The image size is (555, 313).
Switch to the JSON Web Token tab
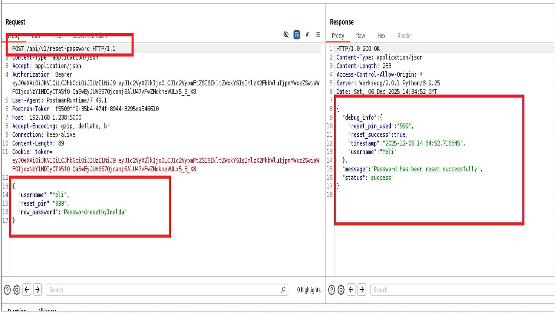[x=90, y=36]
